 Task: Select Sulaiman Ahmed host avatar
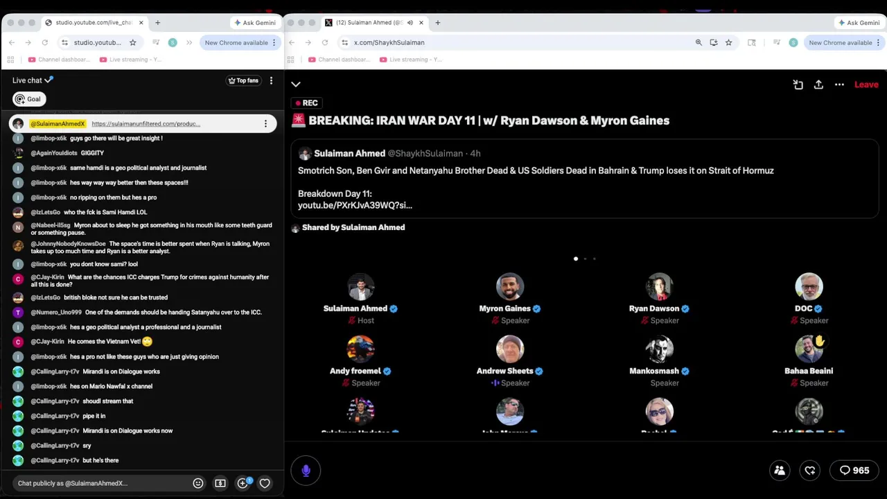[x=360, y=286]
